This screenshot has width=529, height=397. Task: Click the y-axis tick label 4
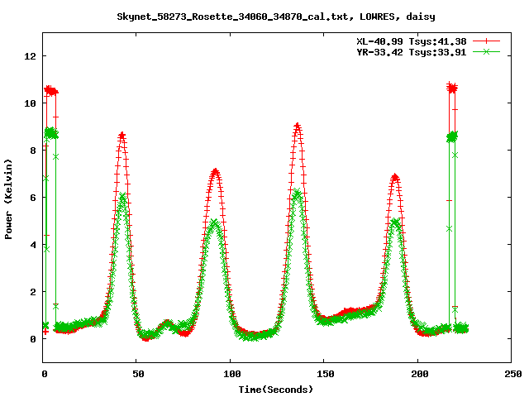[x=33, y=245]
